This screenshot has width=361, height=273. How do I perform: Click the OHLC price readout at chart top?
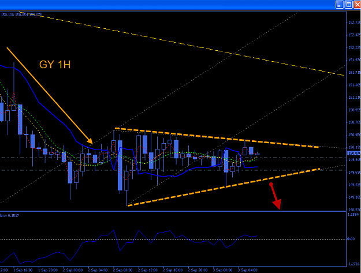tap(21, 15)
